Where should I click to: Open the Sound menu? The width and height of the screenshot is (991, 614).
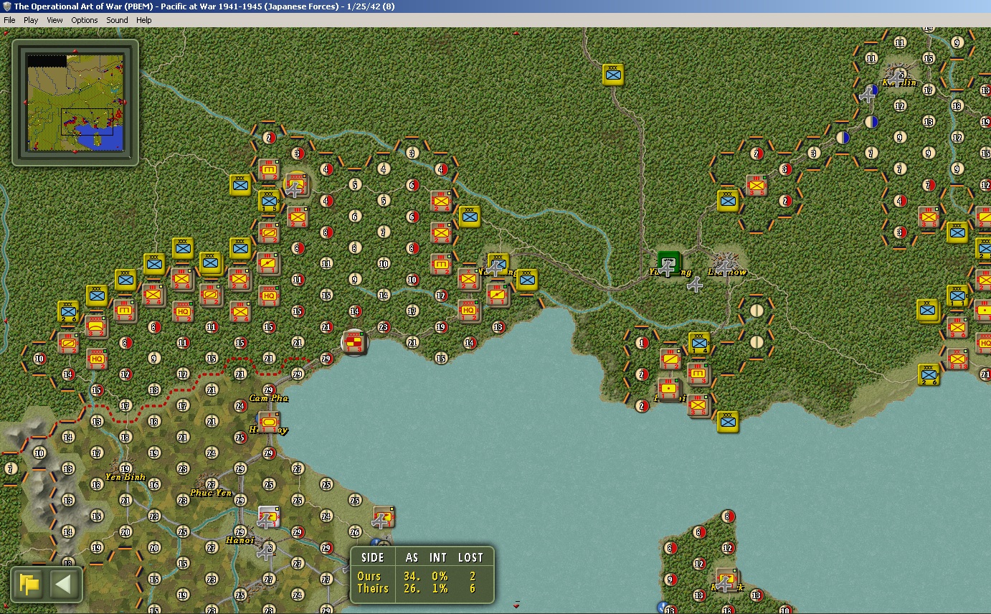(117, 20)
